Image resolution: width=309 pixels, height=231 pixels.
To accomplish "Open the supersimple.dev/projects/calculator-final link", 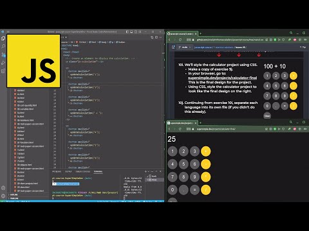I will tap(222, 78).
